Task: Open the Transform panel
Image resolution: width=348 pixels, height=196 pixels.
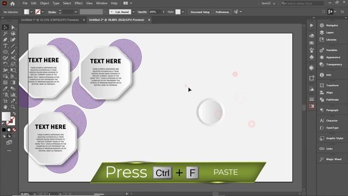Action: click(332, 85)
